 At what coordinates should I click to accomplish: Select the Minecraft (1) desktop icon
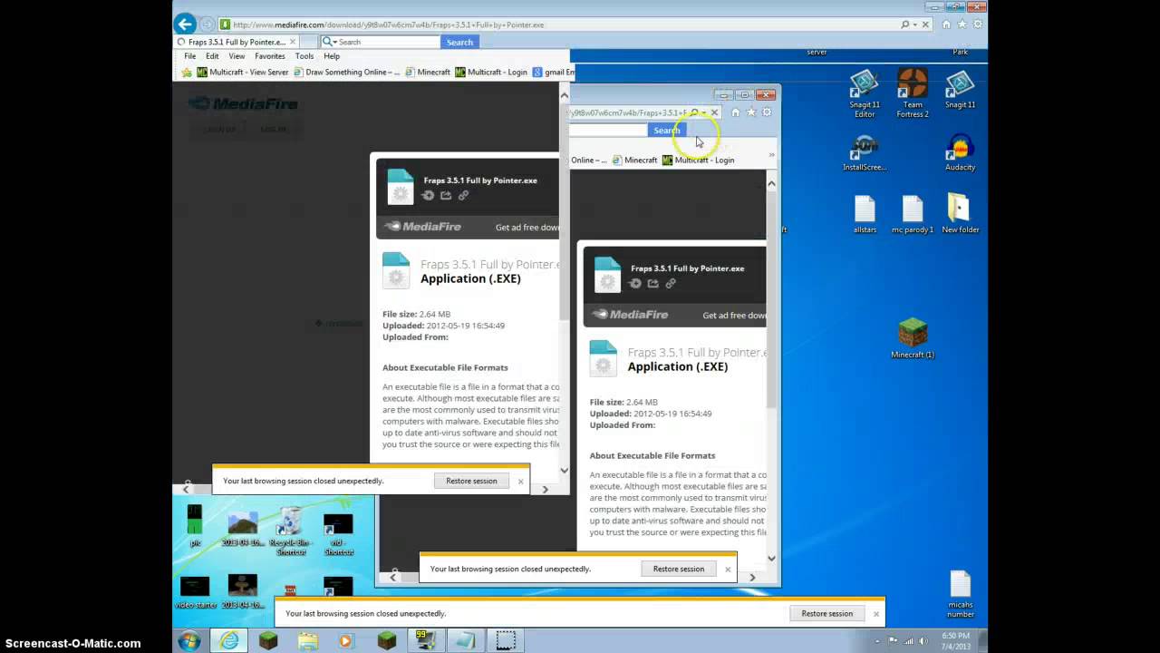tap(912, 338)
